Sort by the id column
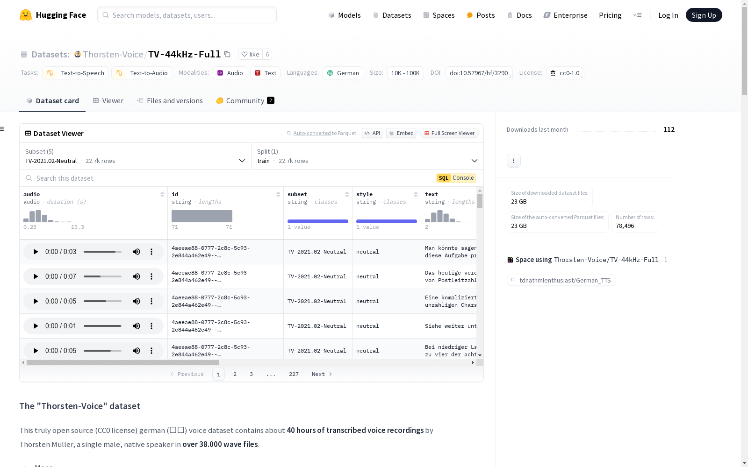Viewport: 748px width, 467px height. tap(278, 194)
